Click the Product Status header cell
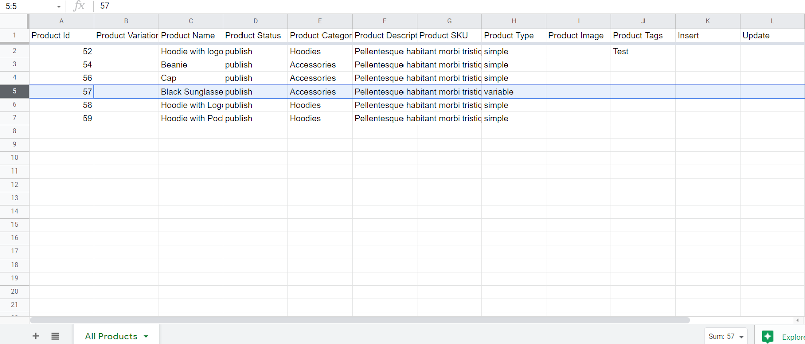Image resolution: width=805 pixels, height=344 pixels. (256, 35)
